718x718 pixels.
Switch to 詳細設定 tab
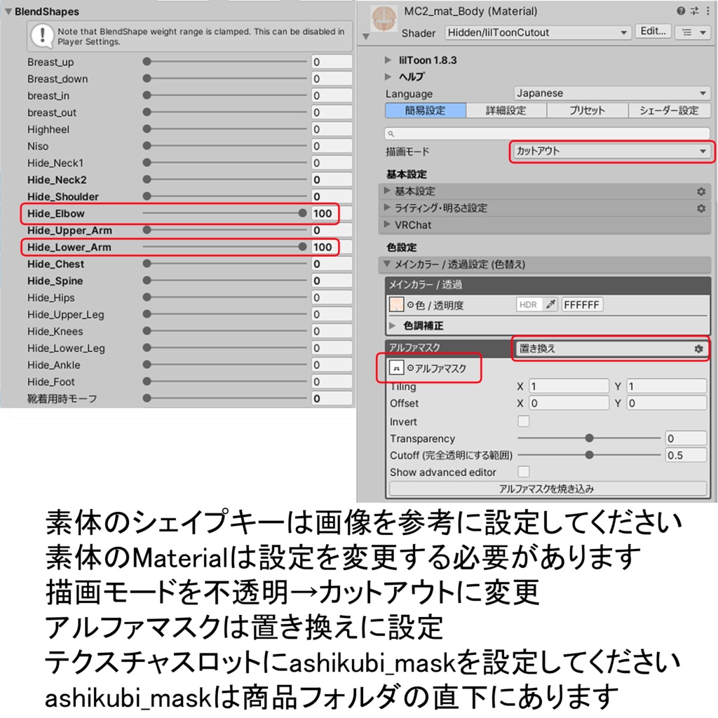(x=506, y=110)
